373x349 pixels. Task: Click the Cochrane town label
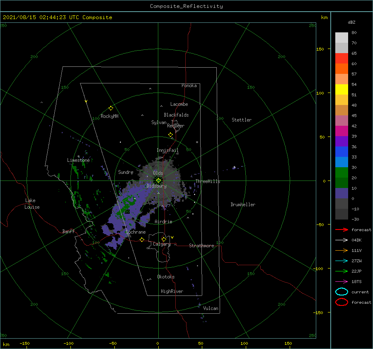click(x=136, y=232)
